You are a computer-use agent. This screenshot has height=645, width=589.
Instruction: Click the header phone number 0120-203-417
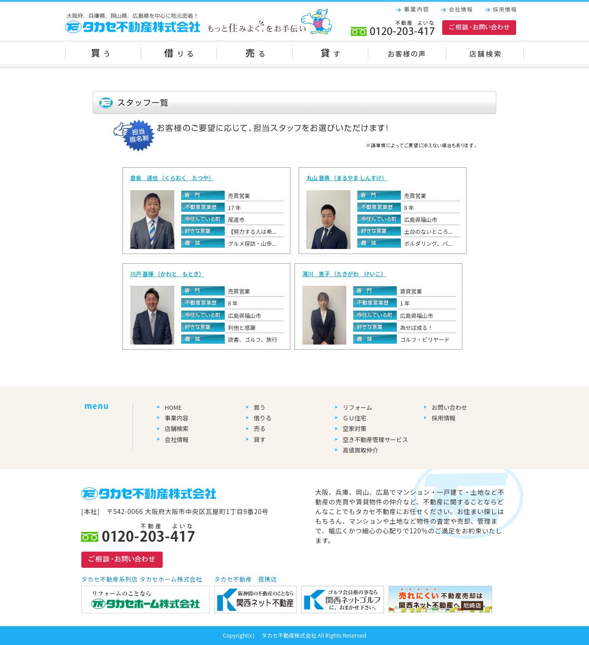(x=402, y=31)
